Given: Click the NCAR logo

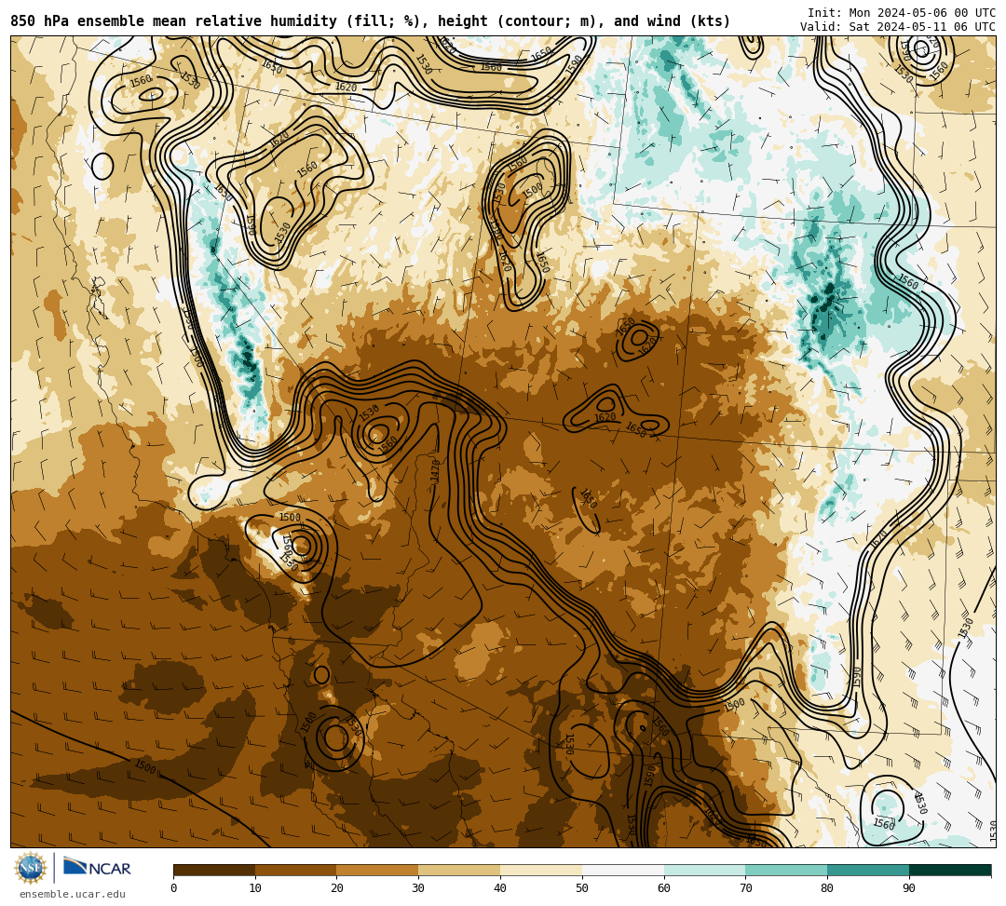Looking at the screenshot, I should point(97,868).
